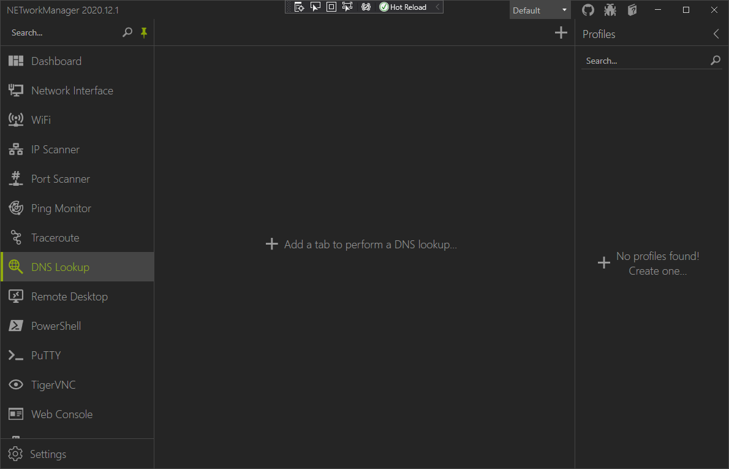Screen dimensions: 729x469
Task: Open the Web Console tool
Action: tap(77, 414)
